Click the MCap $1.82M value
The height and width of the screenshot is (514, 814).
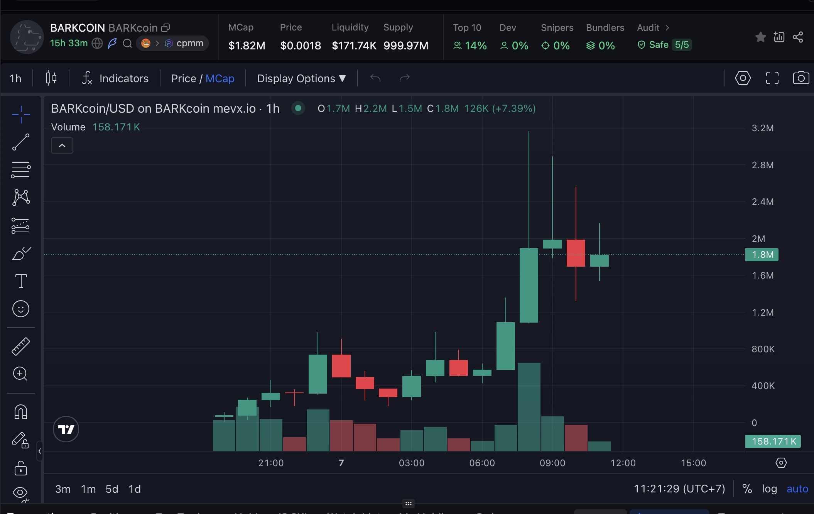click(x=247, y=46)
